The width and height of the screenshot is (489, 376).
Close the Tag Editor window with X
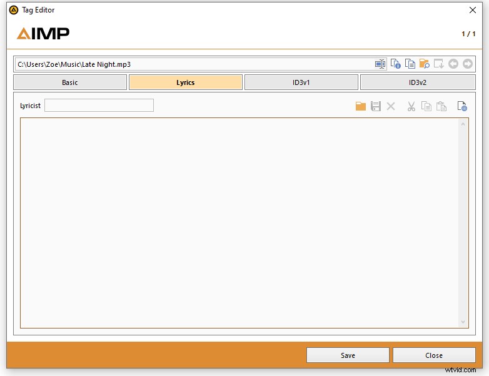(x=473, y=10)
